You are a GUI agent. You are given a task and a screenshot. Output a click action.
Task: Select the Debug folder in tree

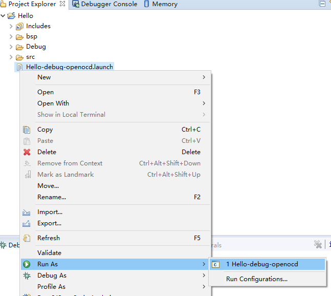click(x=36, y=47)
